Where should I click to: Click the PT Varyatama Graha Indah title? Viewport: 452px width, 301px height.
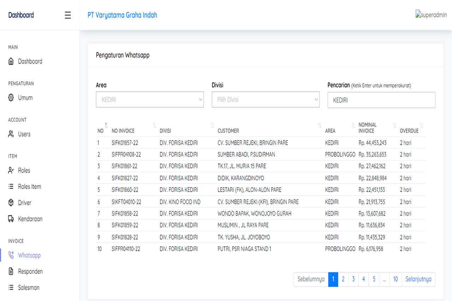coord(122,15)
